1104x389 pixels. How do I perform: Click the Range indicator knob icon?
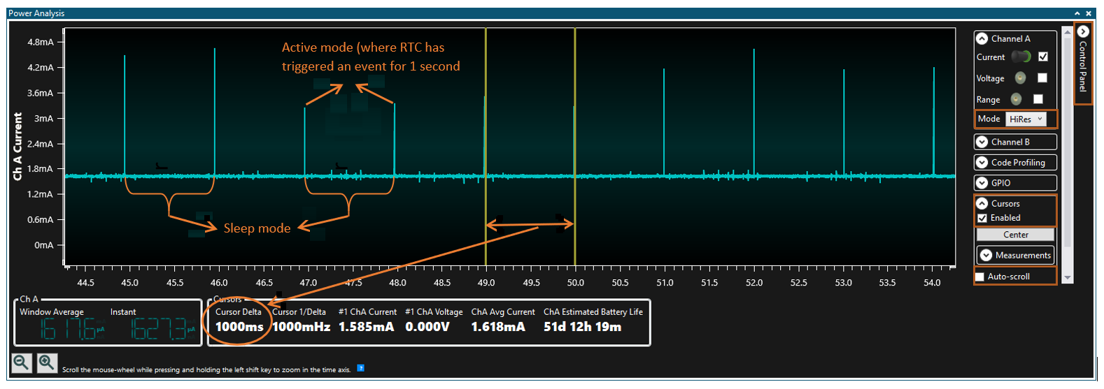coord(1016,99)
